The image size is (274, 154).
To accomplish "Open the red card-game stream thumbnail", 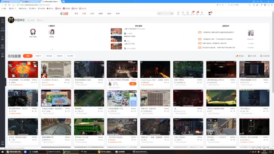I will coord(23,69).
